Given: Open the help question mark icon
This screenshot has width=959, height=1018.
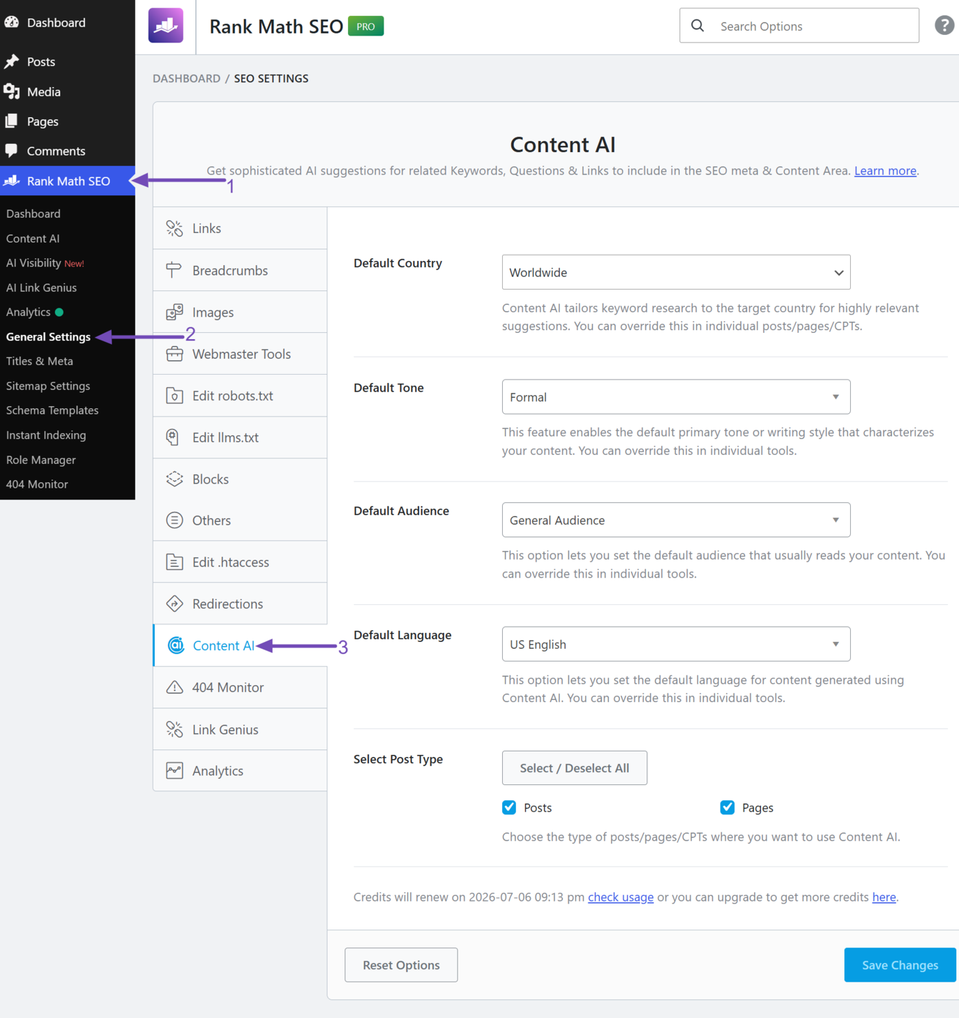Looking at the screenshot, I should [945, 25].
